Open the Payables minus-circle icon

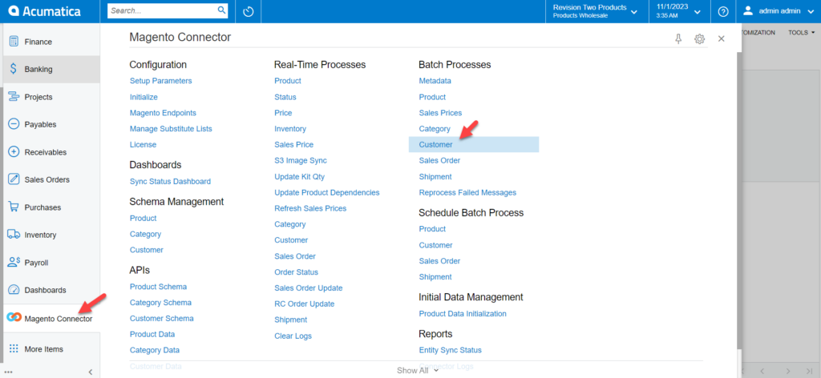[14, 124]
